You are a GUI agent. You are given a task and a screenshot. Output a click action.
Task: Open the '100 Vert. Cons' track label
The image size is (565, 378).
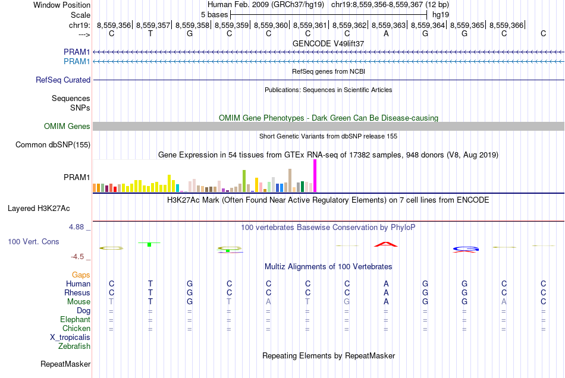33,241
